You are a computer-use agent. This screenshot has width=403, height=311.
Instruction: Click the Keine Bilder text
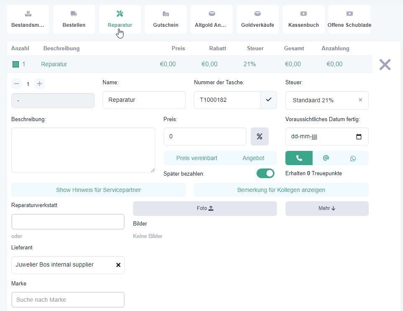coord(148,236)
